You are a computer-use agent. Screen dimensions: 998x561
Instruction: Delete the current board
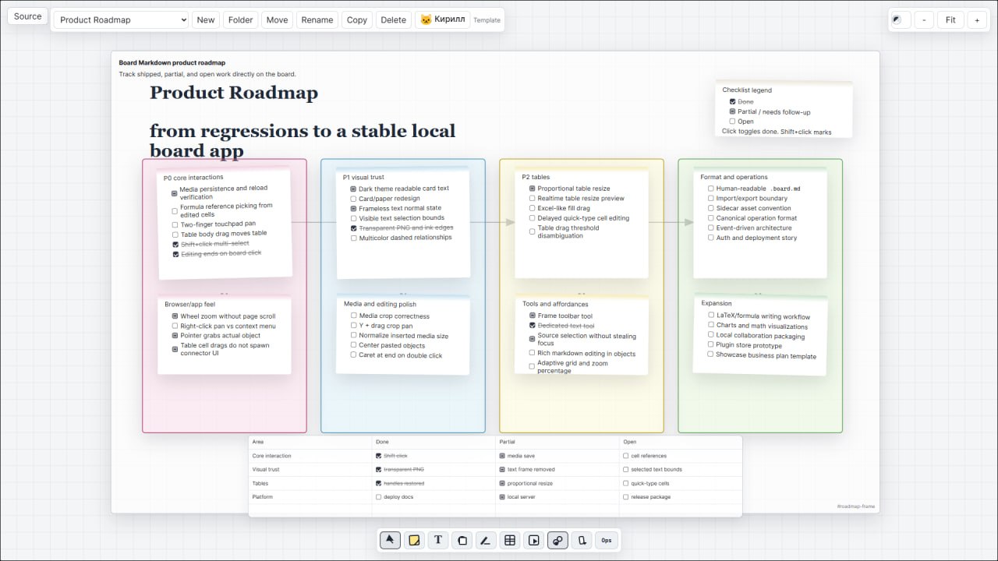[393, 20]
